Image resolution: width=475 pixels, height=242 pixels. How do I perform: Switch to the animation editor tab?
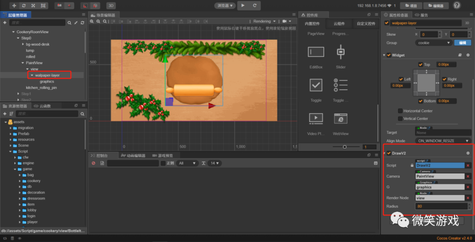[133, 156]
